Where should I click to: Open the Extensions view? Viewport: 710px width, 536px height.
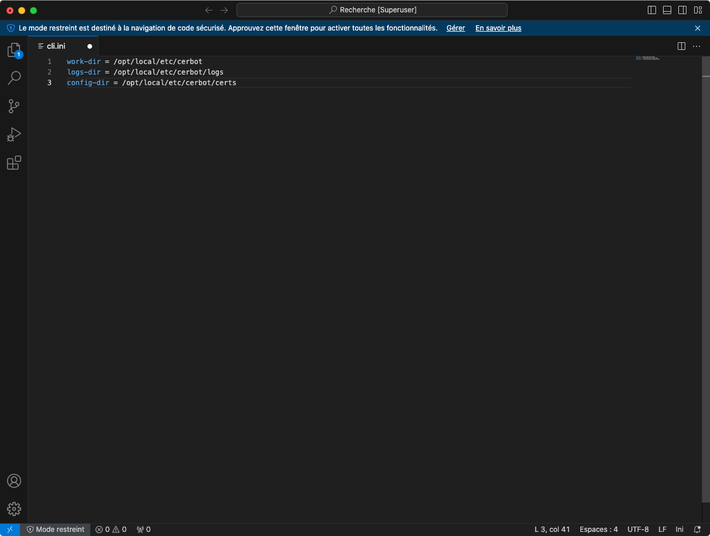pyautogui.click(x=14, y=163)
